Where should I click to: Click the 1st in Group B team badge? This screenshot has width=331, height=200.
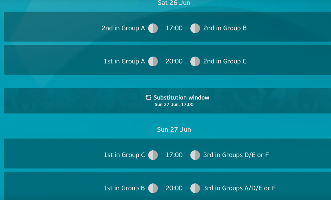153,188
